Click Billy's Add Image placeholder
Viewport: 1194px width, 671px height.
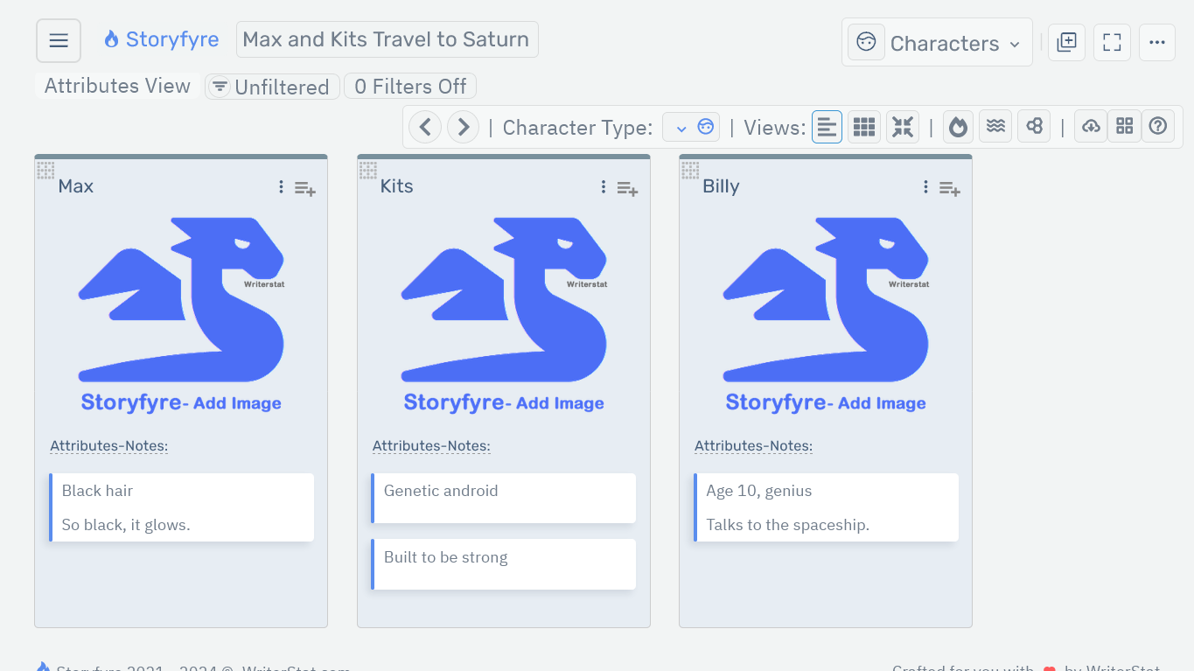coord(826,314)
